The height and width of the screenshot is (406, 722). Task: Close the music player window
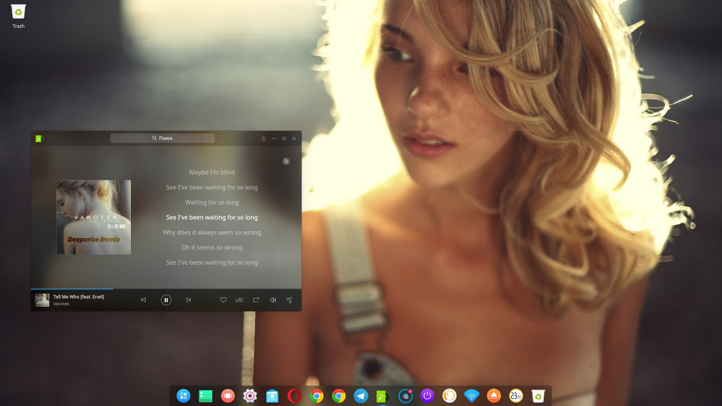pos(294,138)
